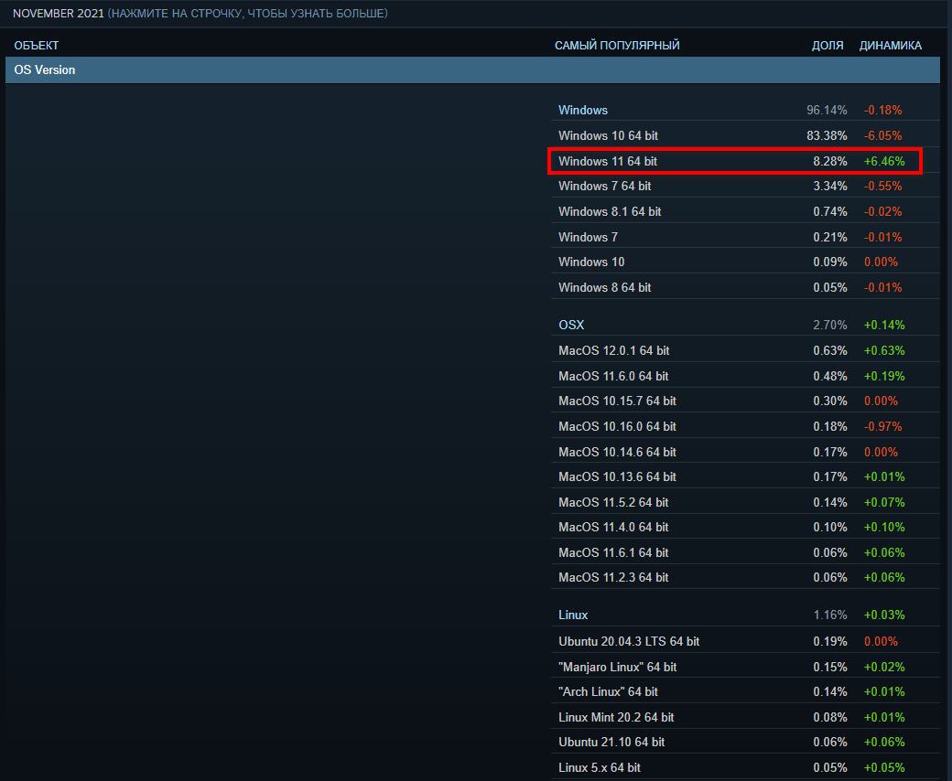Expand the OSX category row
The height and width of the screenshot is (781, 952).
571,325
